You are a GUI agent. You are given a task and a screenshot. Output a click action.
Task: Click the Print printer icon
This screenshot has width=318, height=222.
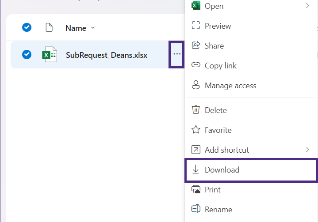point(195,189)
